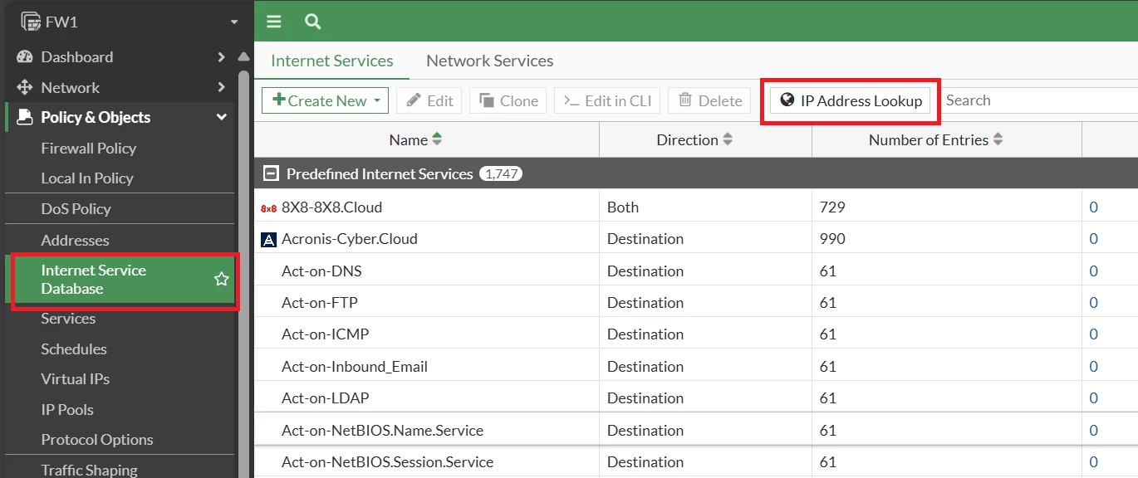The height and width of the screenshot is (478, 1138).
Task: Open the 0 reference link for Act-on-DNS
Action: (1094, 271)
